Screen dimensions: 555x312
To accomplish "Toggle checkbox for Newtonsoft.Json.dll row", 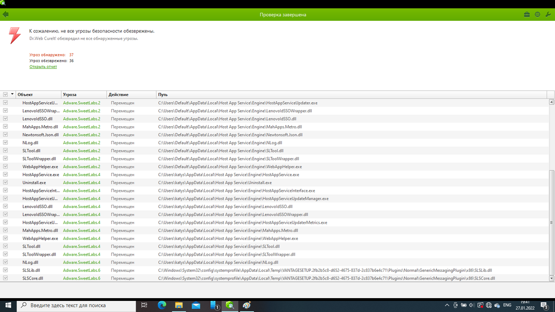I will [x=6, y=135].
